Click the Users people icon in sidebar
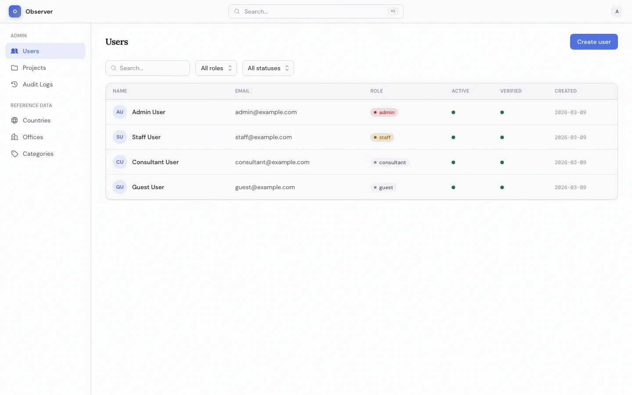 14,51
